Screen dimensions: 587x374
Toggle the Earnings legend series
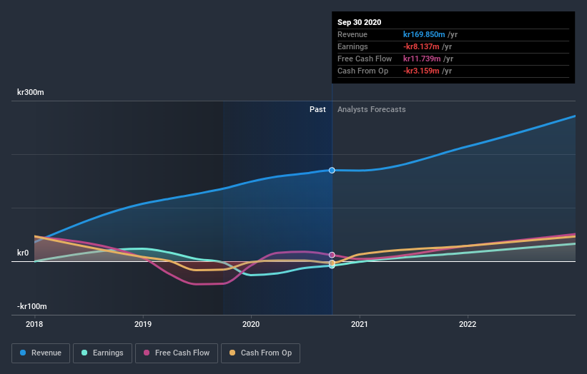102,353
